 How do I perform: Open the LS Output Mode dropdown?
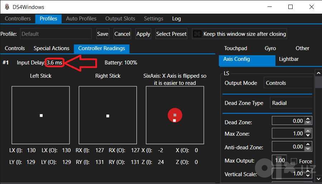(288, 83)
